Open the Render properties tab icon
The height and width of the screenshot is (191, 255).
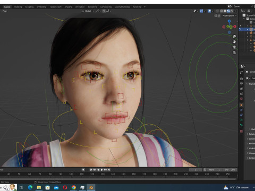coord(241,79)
